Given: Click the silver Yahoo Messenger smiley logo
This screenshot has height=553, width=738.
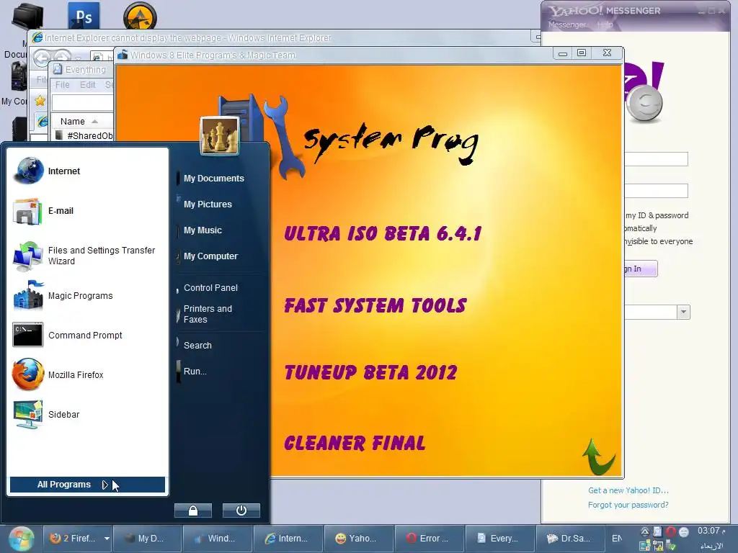Looking at the screenshot, I should tap(645, 104).
